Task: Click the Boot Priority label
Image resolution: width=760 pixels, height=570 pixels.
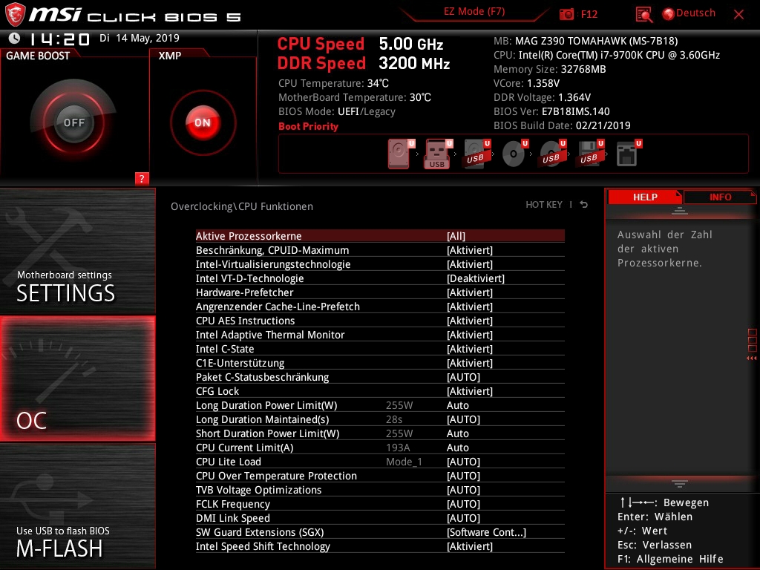Action: 308,126
